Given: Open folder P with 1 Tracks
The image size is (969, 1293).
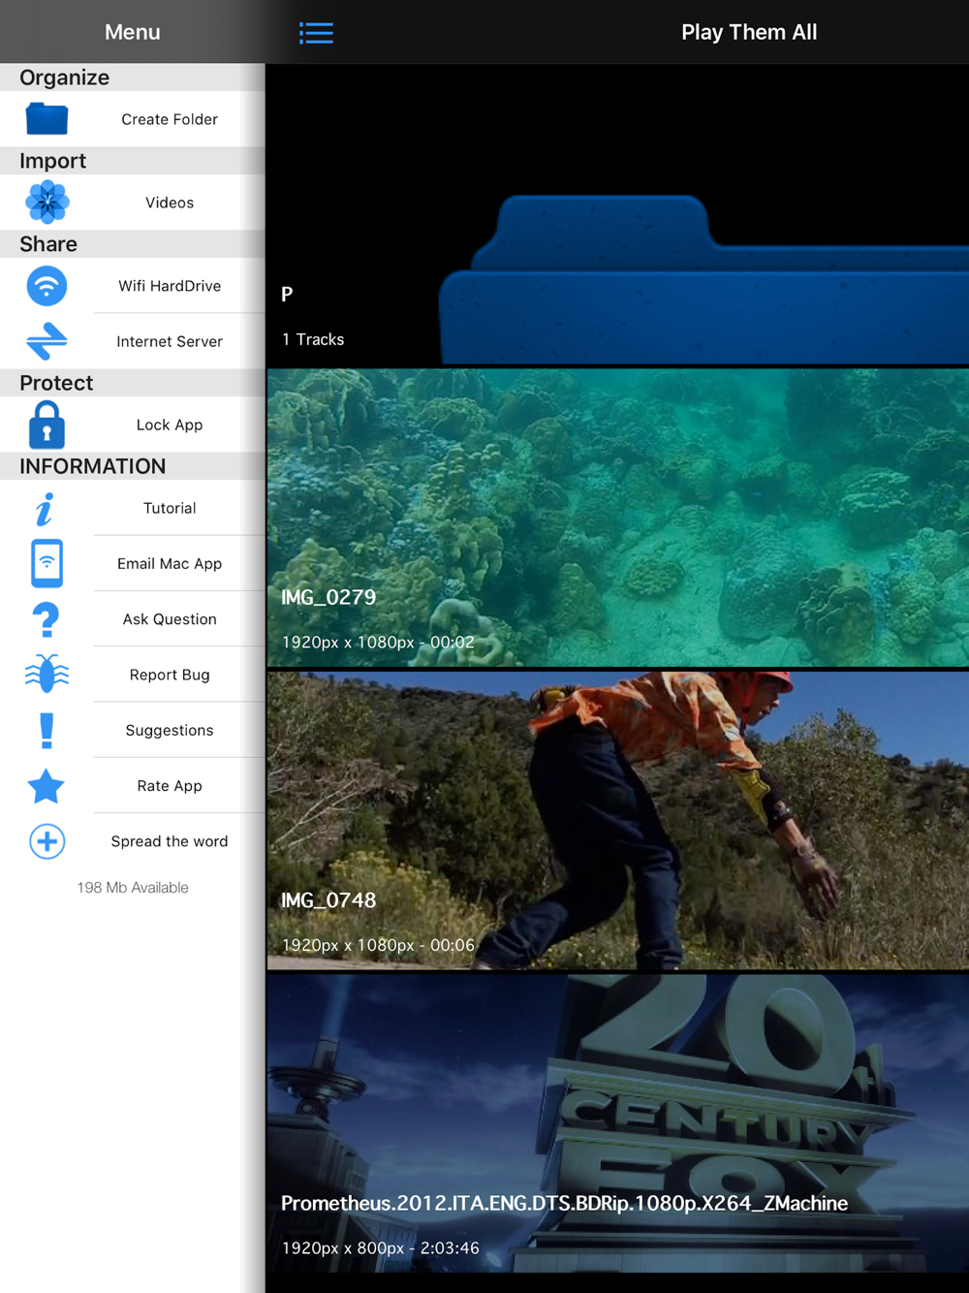Looking at the screenshot, I should tap(618, 215).
